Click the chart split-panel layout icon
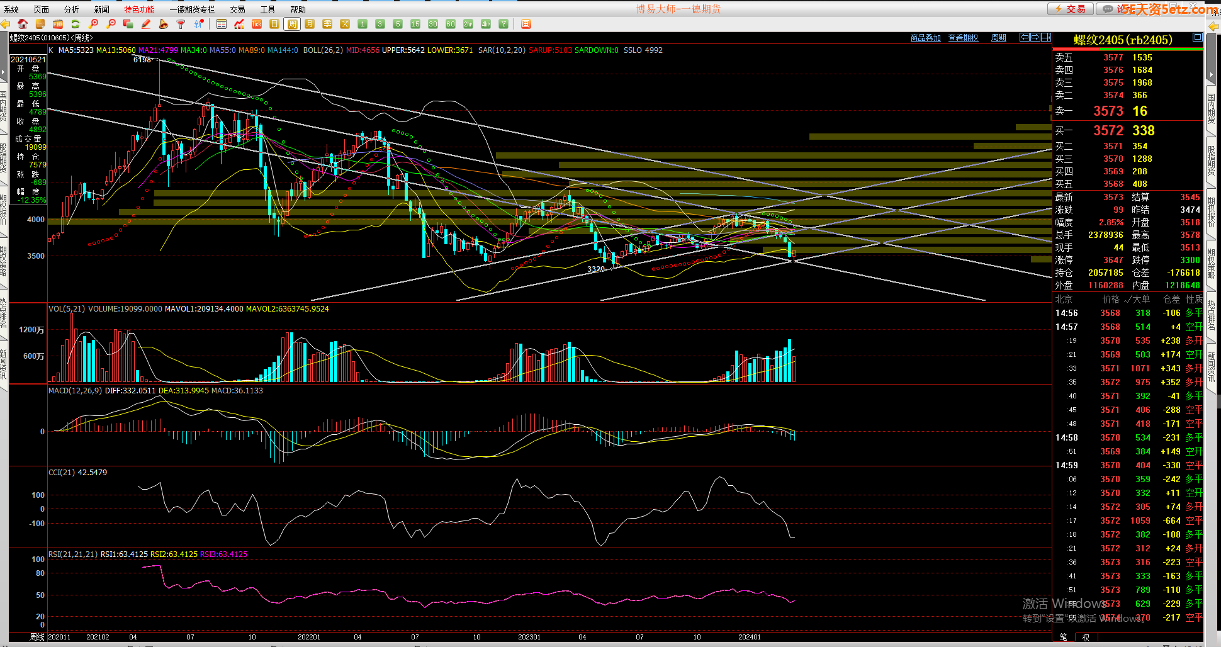 point(1045,38)
